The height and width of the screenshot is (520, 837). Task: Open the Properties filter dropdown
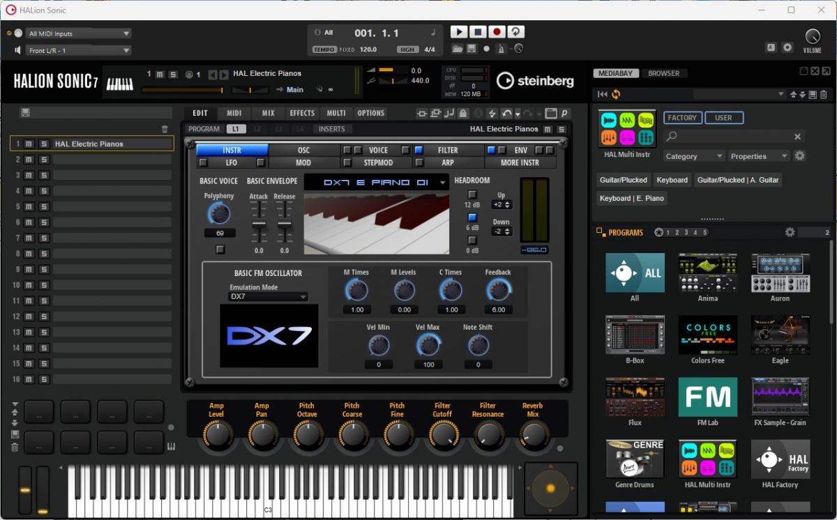(760, 156)
